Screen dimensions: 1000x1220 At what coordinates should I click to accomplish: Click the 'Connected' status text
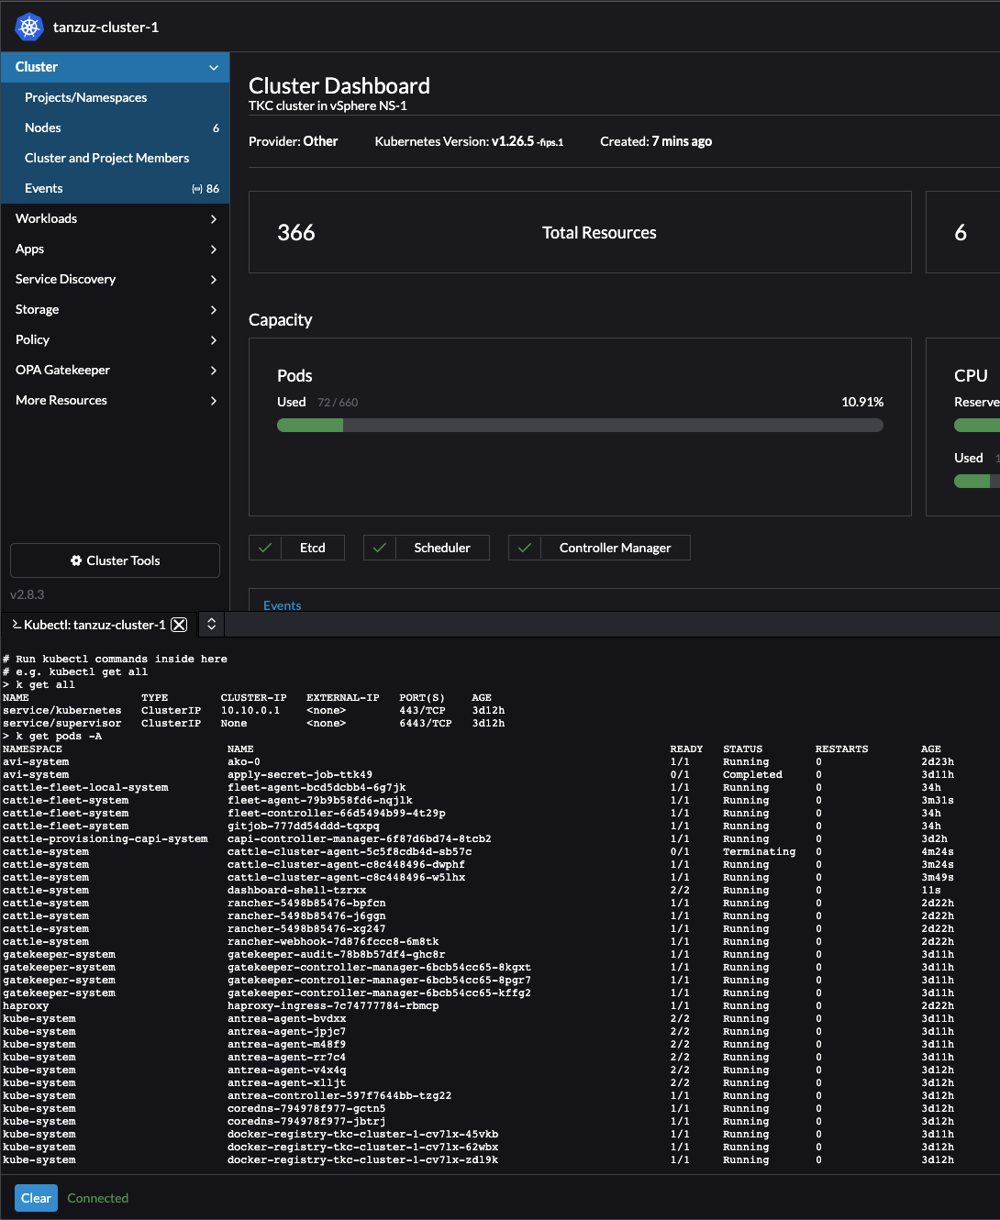tap(98, 1198)
